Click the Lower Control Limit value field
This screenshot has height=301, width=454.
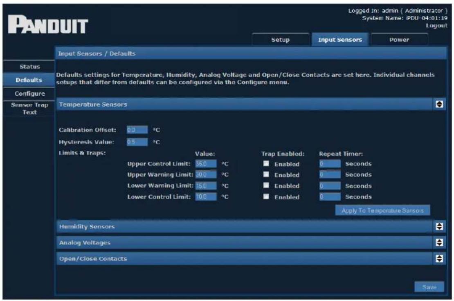[206, 196]
